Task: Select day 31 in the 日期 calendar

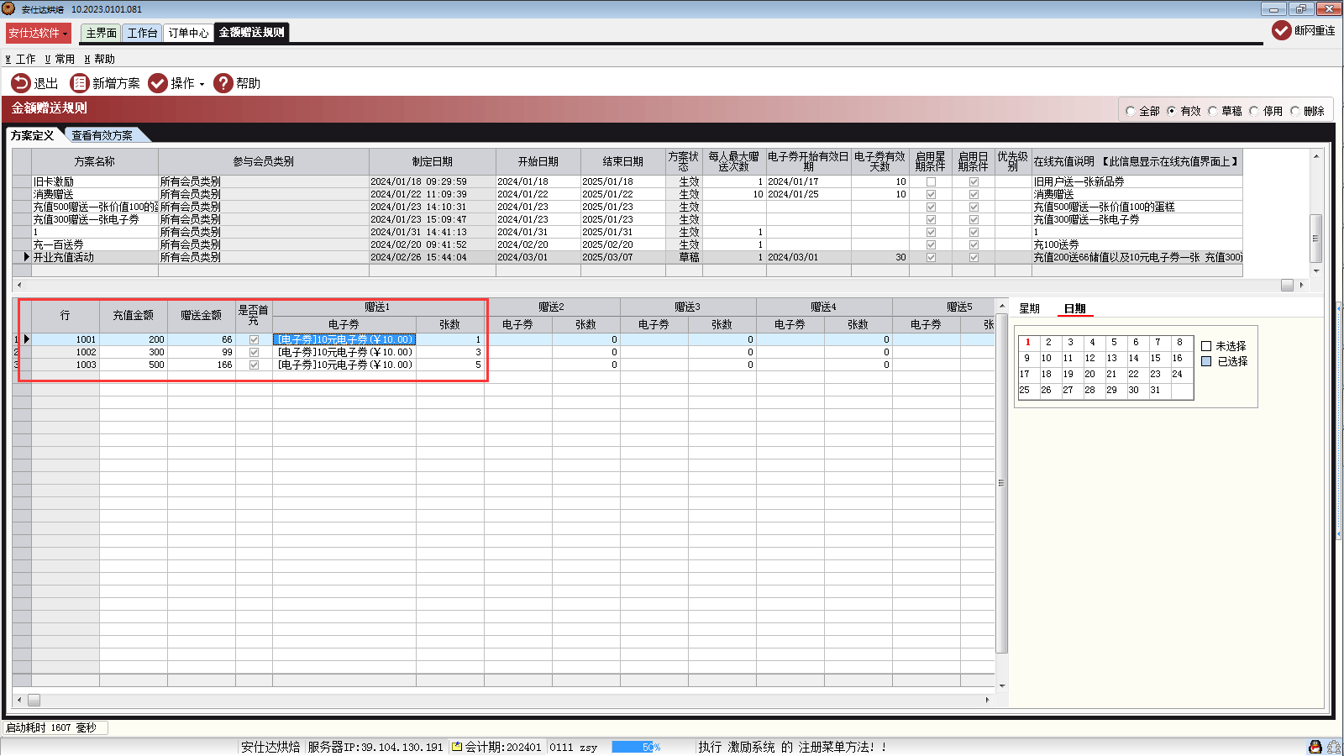Action: [1156, 390]
